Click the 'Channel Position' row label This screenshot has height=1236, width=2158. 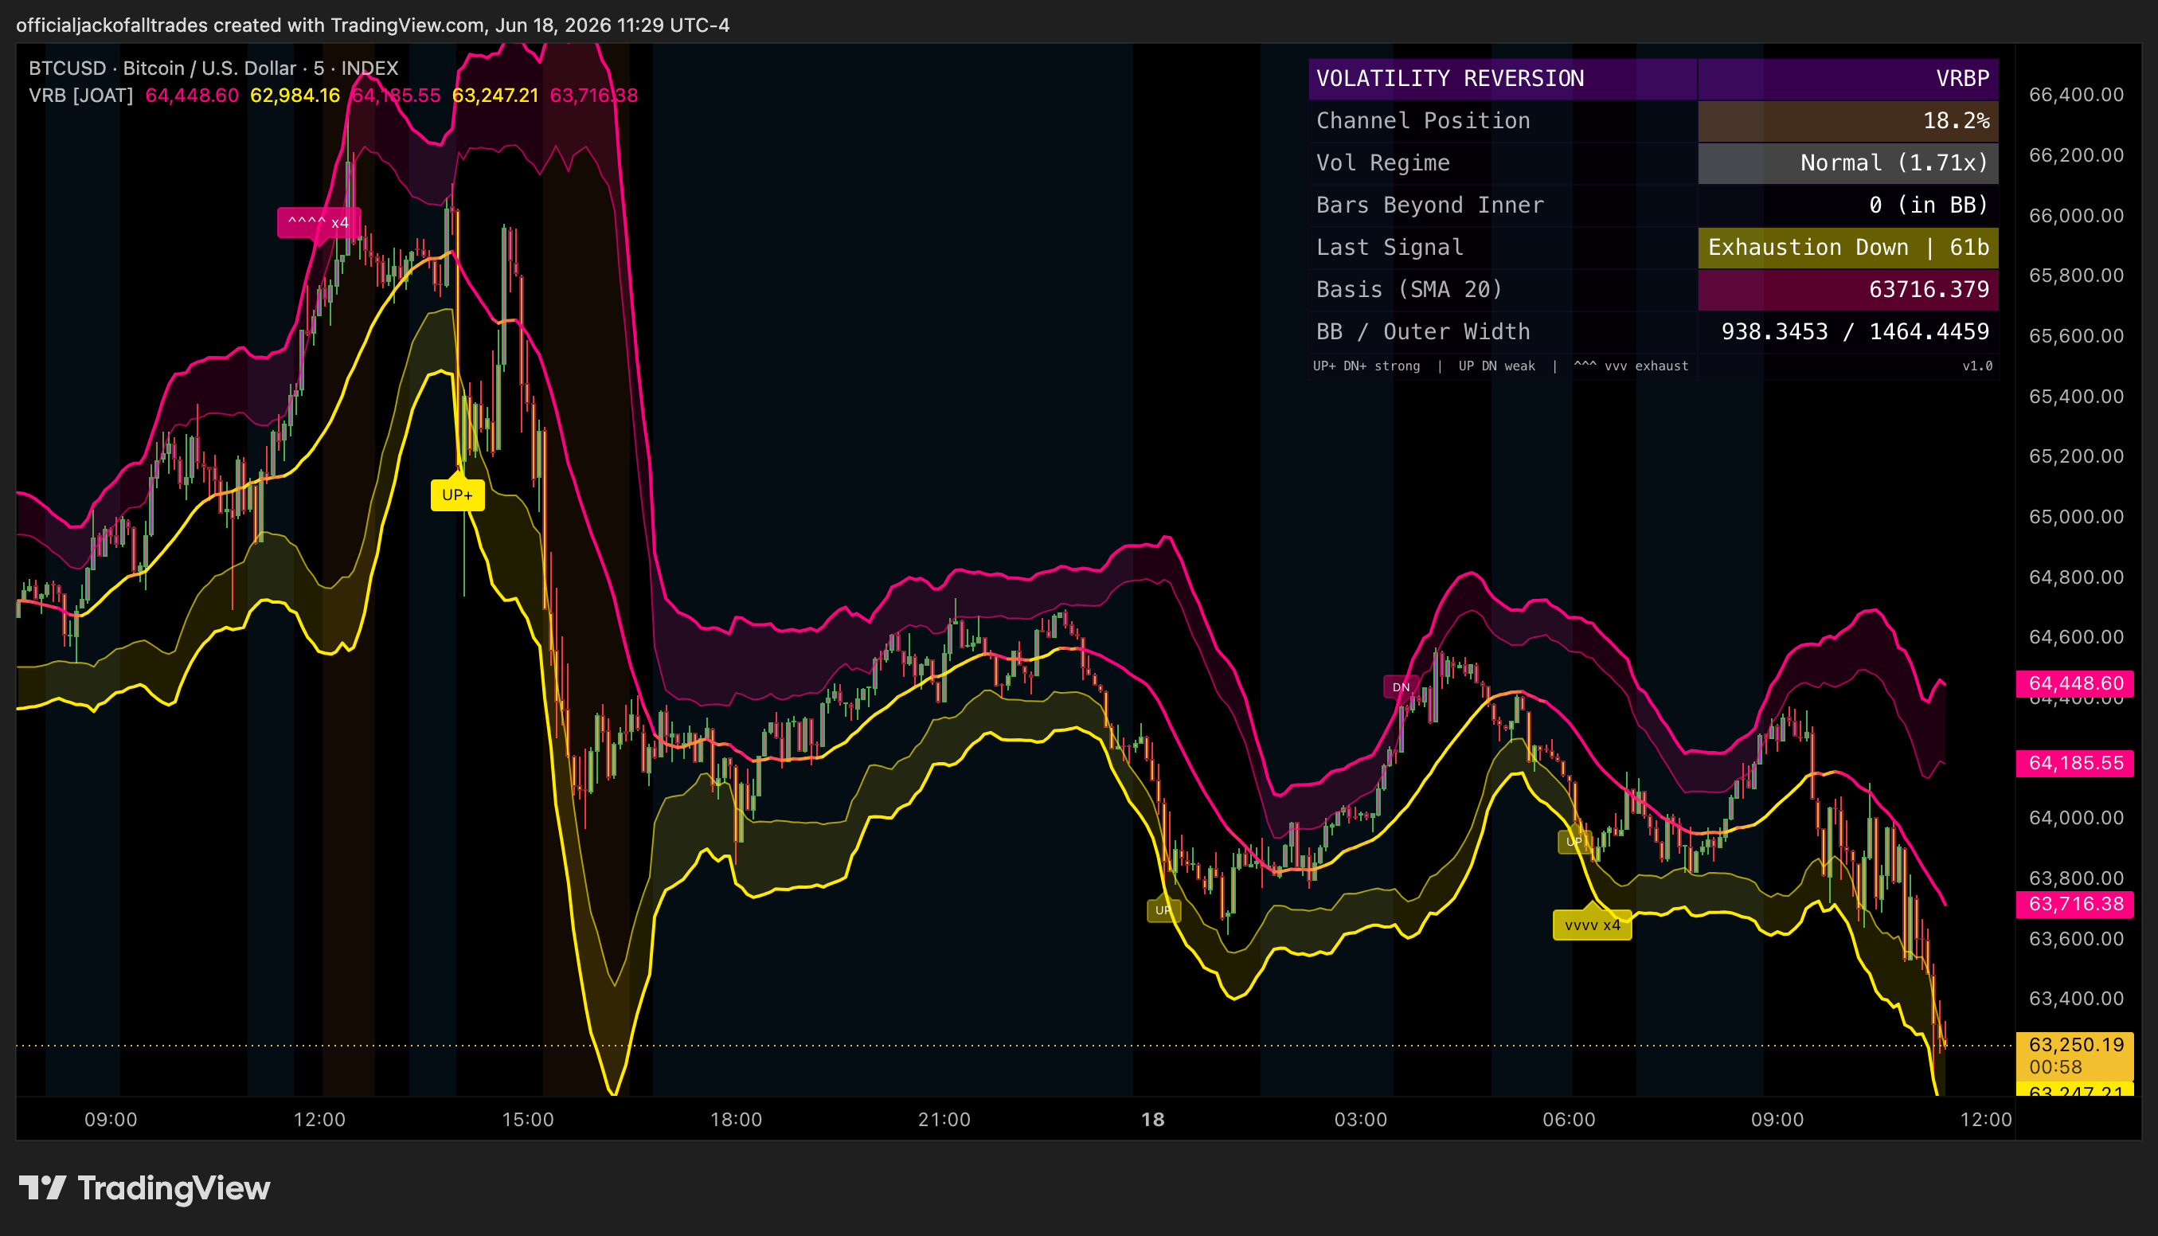(1423, 120)
